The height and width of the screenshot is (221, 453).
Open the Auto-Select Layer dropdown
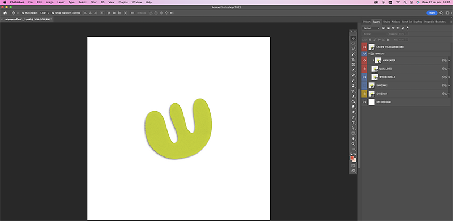pyautogui.click(x=44, y=13)
